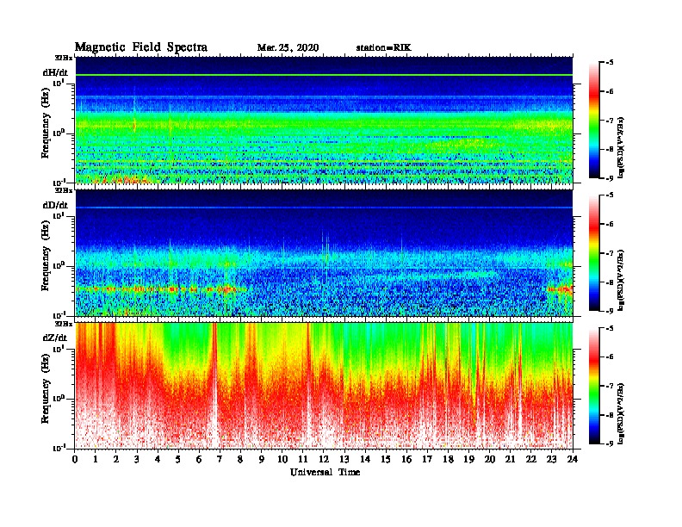Click the "-7" tick on dD/dt color bar
The width and height of the screenshot is (682, 527).
(610, 253)
